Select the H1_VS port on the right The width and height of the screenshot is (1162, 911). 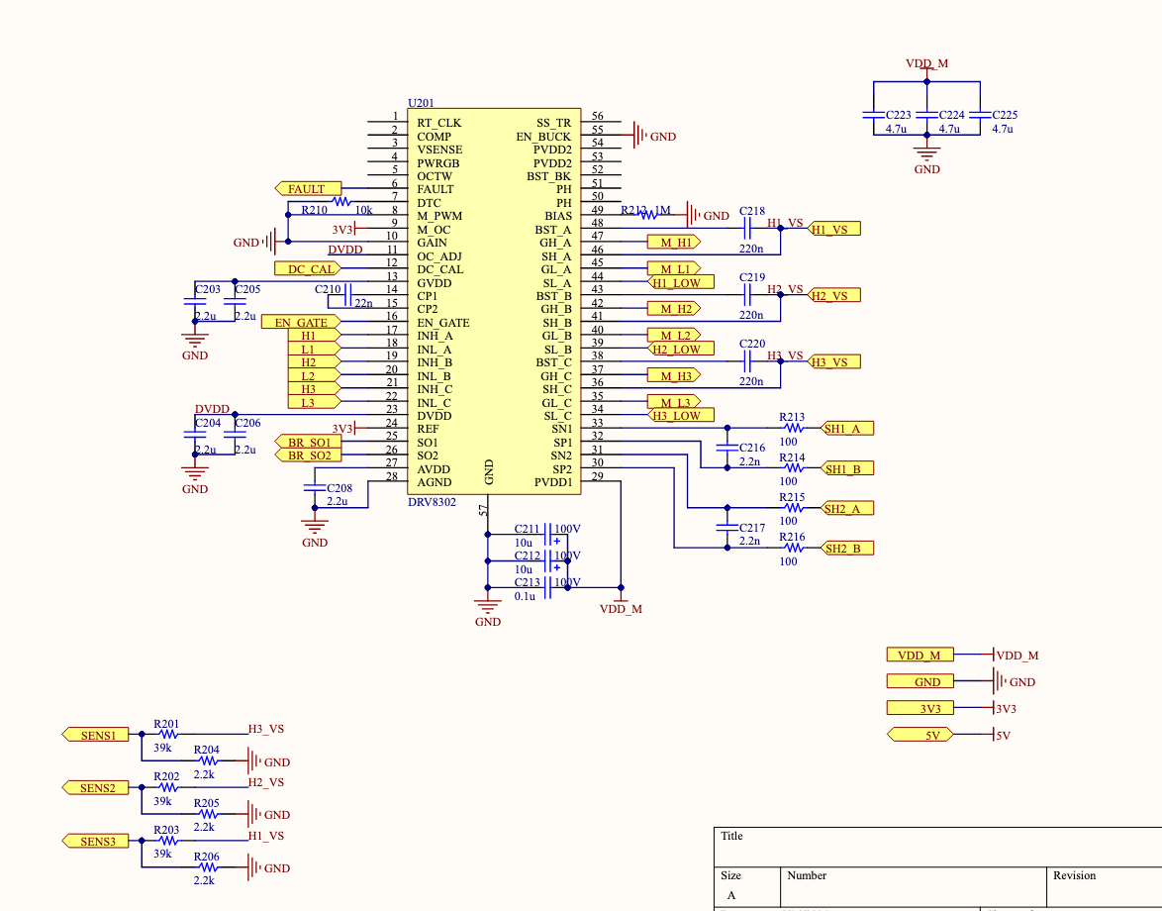[x=833, y=229]
